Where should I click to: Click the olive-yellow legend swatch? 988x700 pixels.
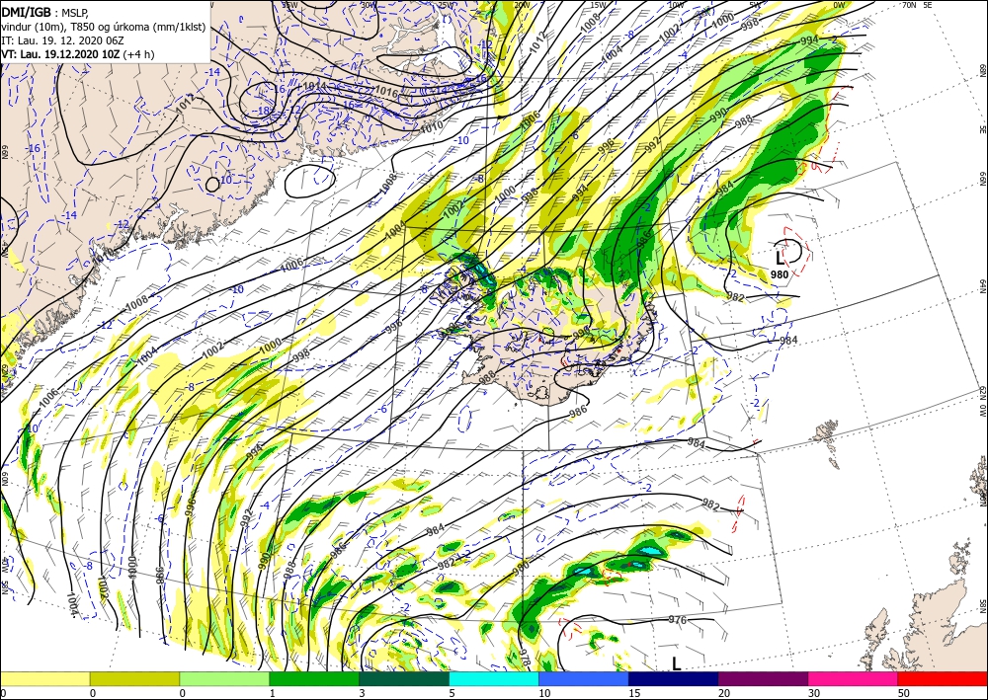click(134, 678)
